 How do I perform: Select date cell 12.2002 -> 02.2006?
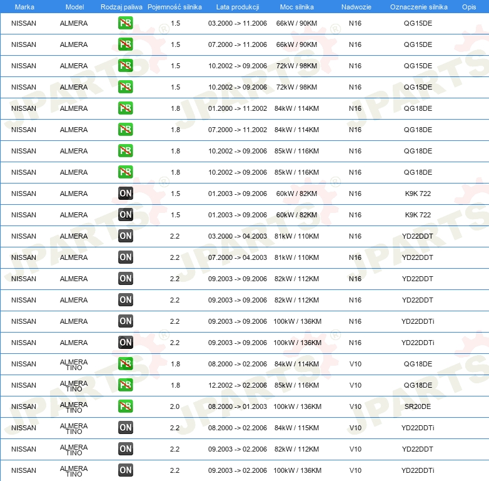(x=238, y=385)
